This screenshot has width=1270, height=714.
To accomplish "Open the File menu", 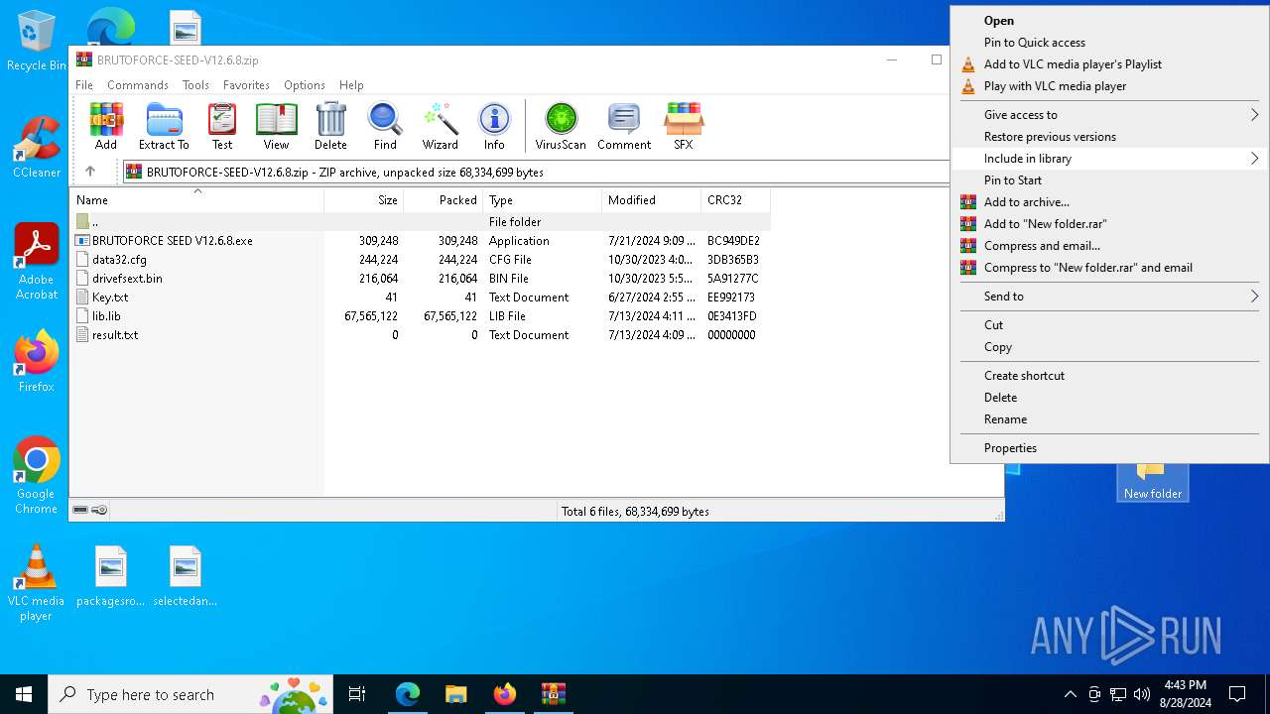I will pyautogui.click(x=84, y=85).
